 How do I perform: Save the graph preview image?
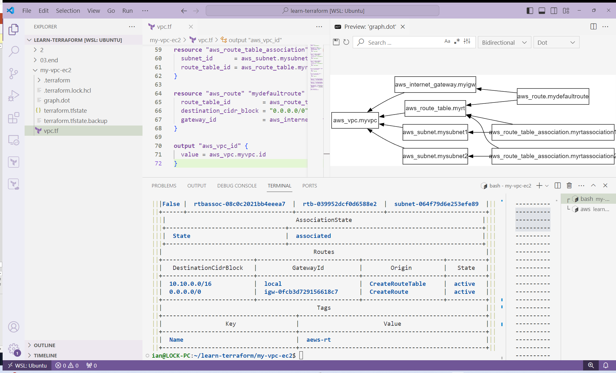(336, 42)
